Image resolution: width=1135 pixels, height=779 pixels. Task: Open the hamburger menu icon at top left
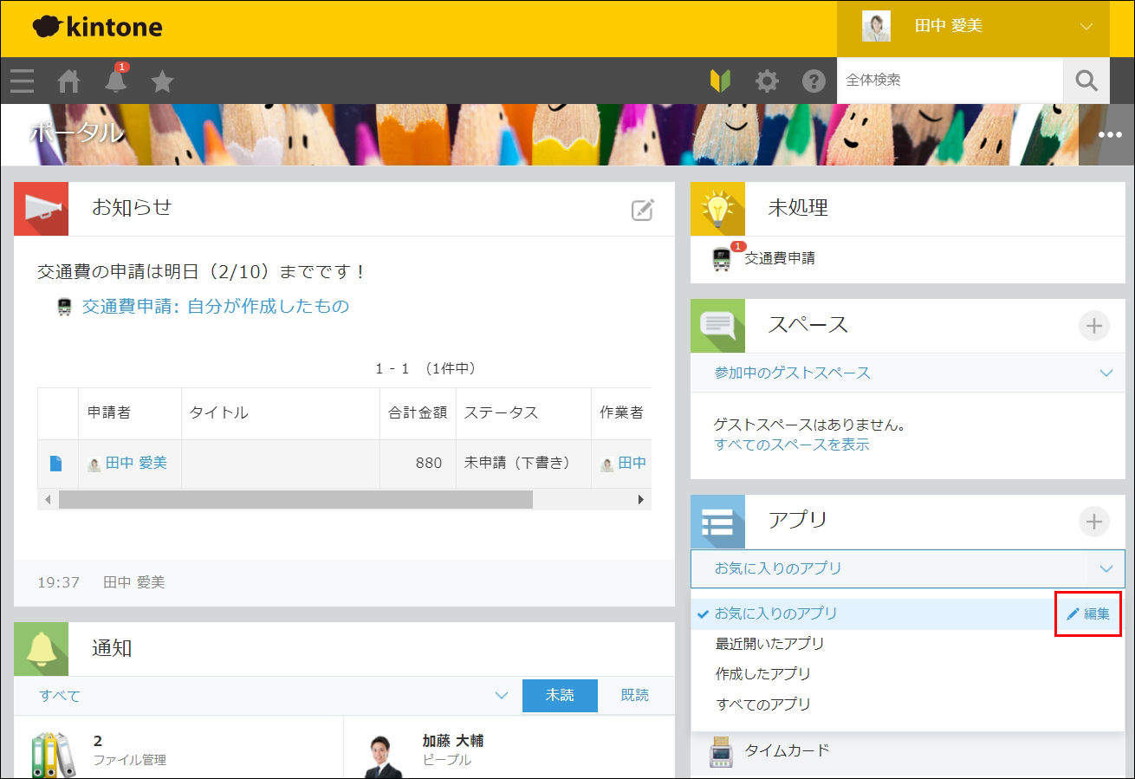coord(22,81)
